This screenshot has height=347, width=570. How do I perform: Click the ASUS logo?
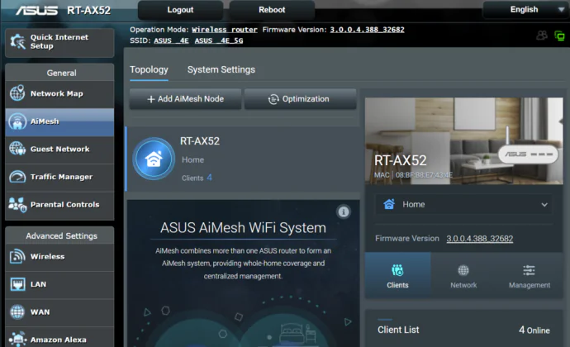click(36, 10)
